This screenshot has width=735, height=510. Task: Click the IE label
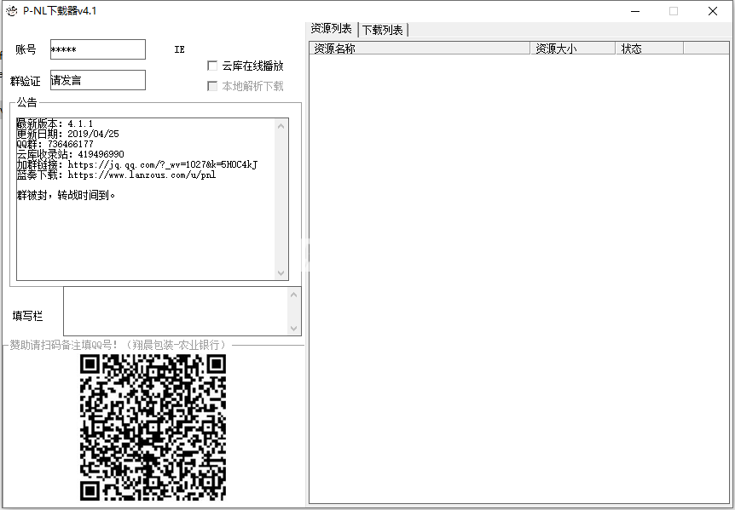click(x=180, y=49)
